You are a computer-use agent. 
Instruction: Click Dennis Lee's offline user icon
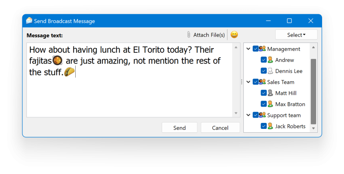coord(270,71)
